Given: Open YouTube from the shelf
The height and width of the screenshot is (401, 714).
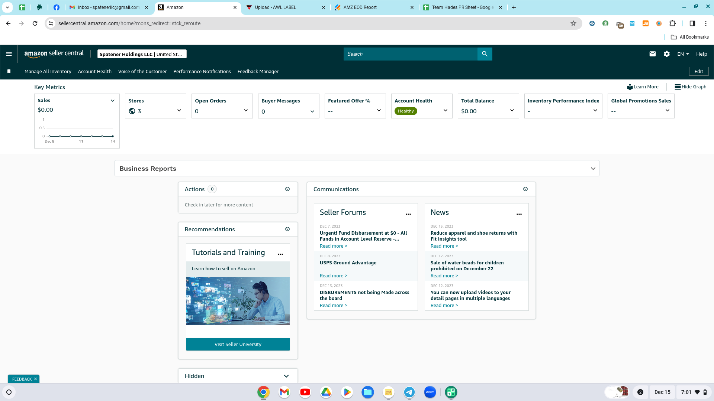Looking at the screenshot, I should [x=305, y=392].
